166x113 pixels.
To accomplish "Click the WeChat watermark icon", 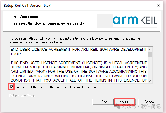I will (117, 106).
